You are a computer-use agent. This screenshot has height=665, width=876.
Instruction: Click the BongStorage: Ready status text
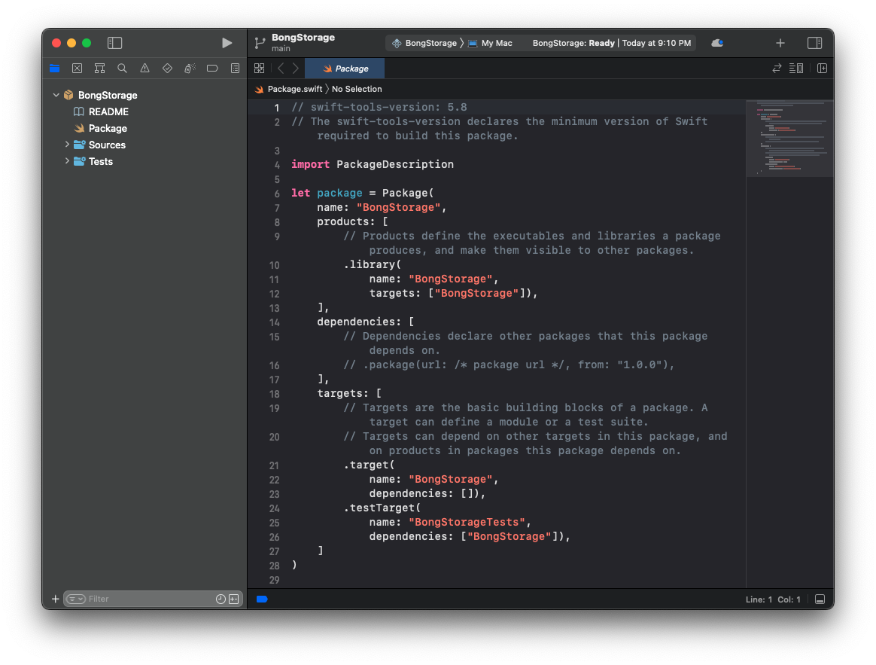573,43
